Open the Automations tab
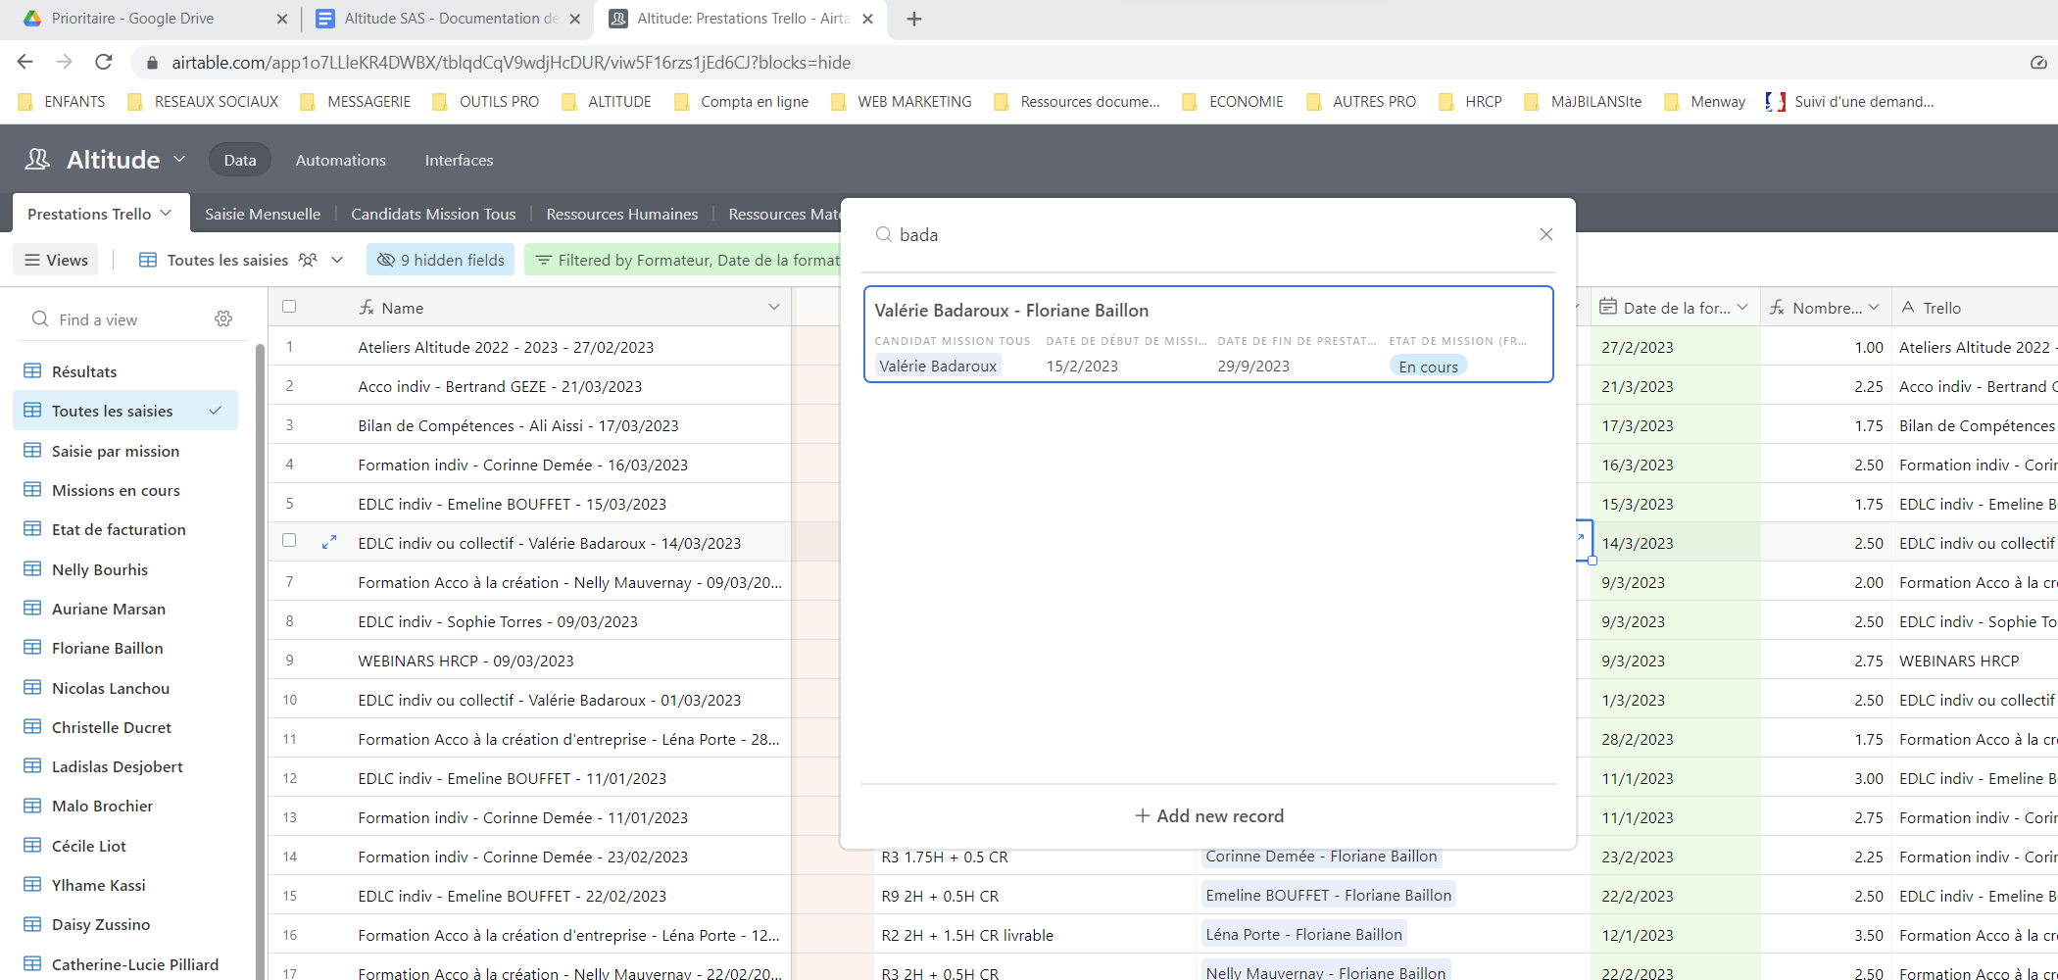The height and width of the screenshot is (980, 2058). (340, 160)
